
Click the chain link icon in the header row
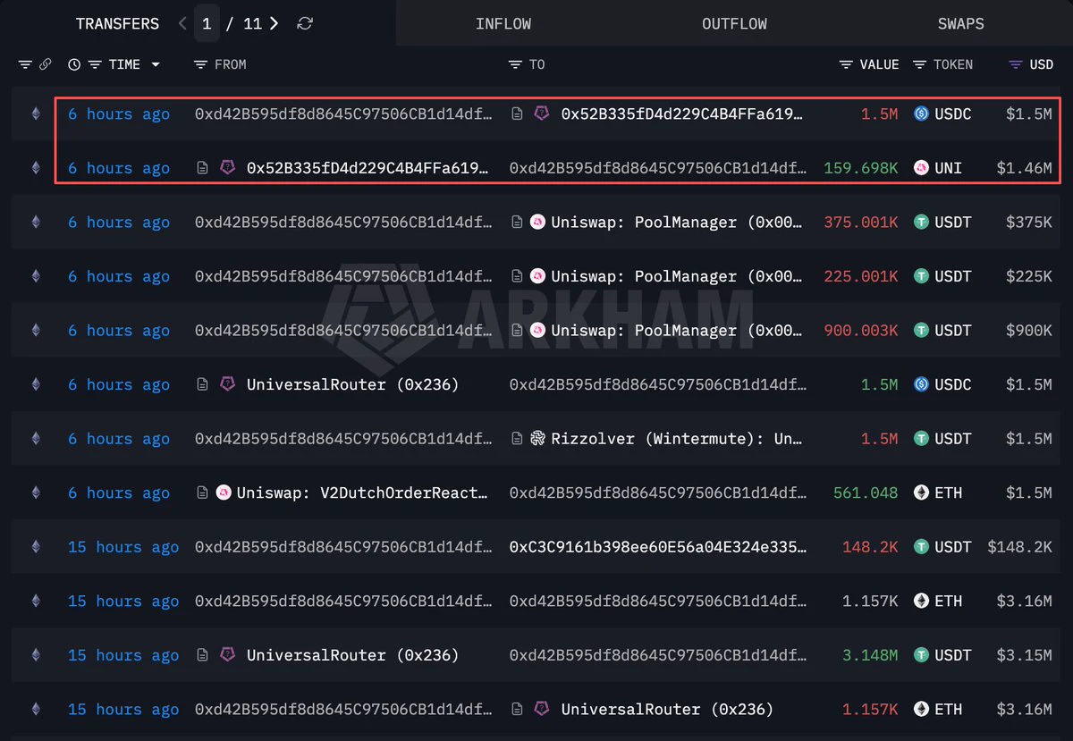[x=45, y=64]
